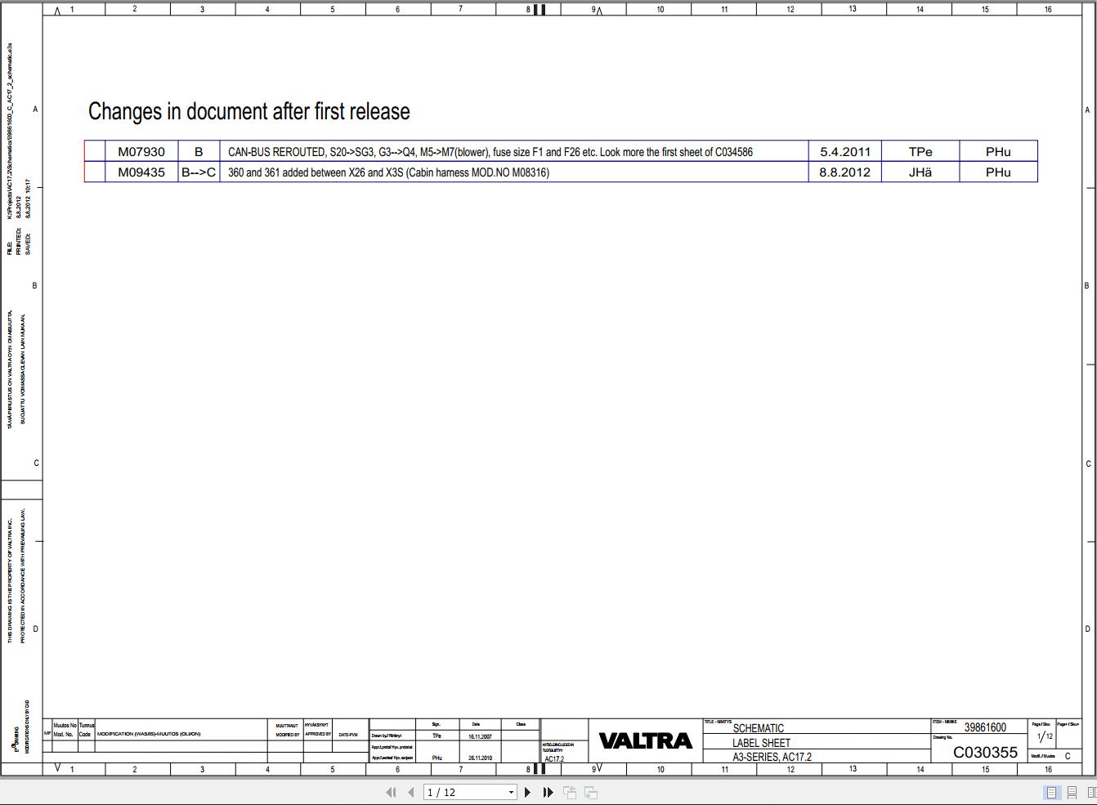Select facing pages layout view
The image size is (1097, 805).
[1091, 792]
